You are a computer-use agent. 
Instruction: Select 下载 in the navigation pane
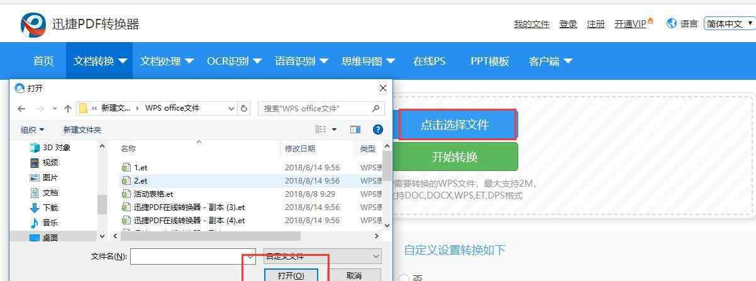pyautogui.click(x=44, y=207)
